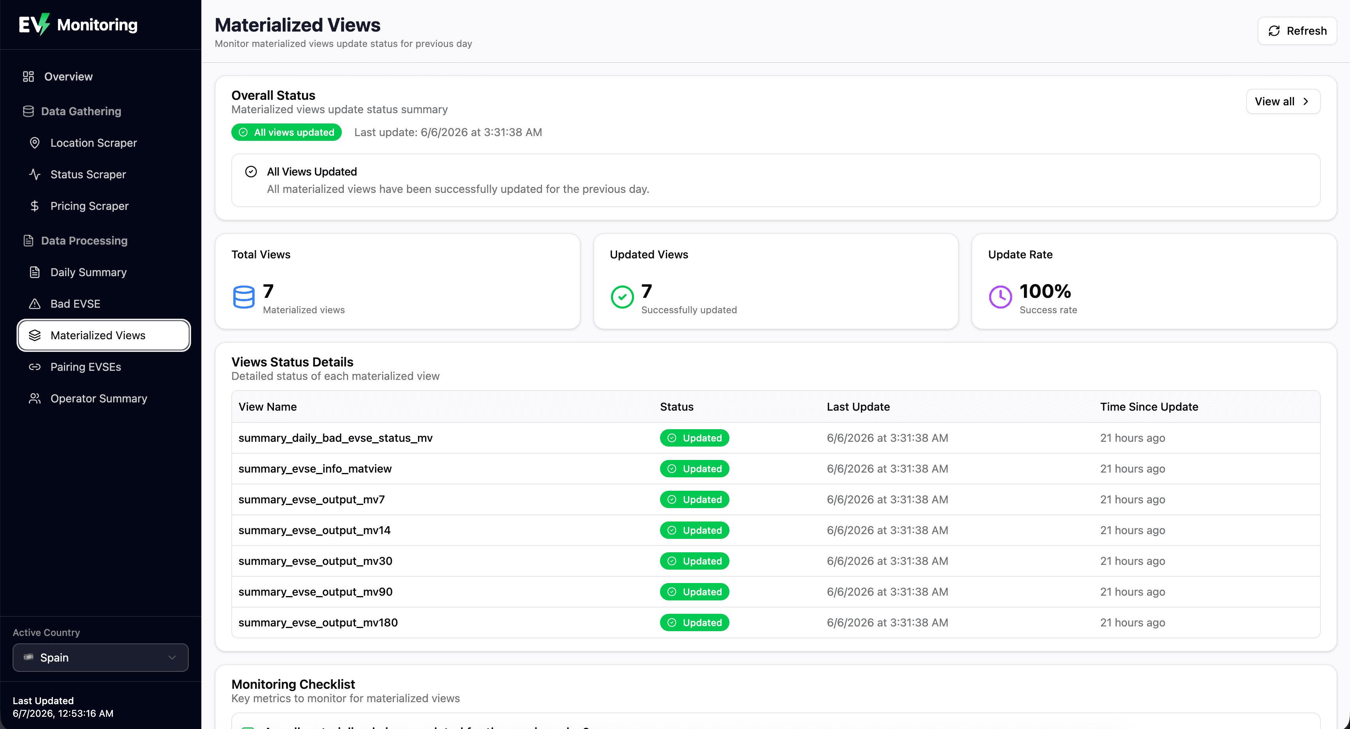The image size is (1350, 729).
Task: Click the Refresh button
Action: click(1297, 31)
